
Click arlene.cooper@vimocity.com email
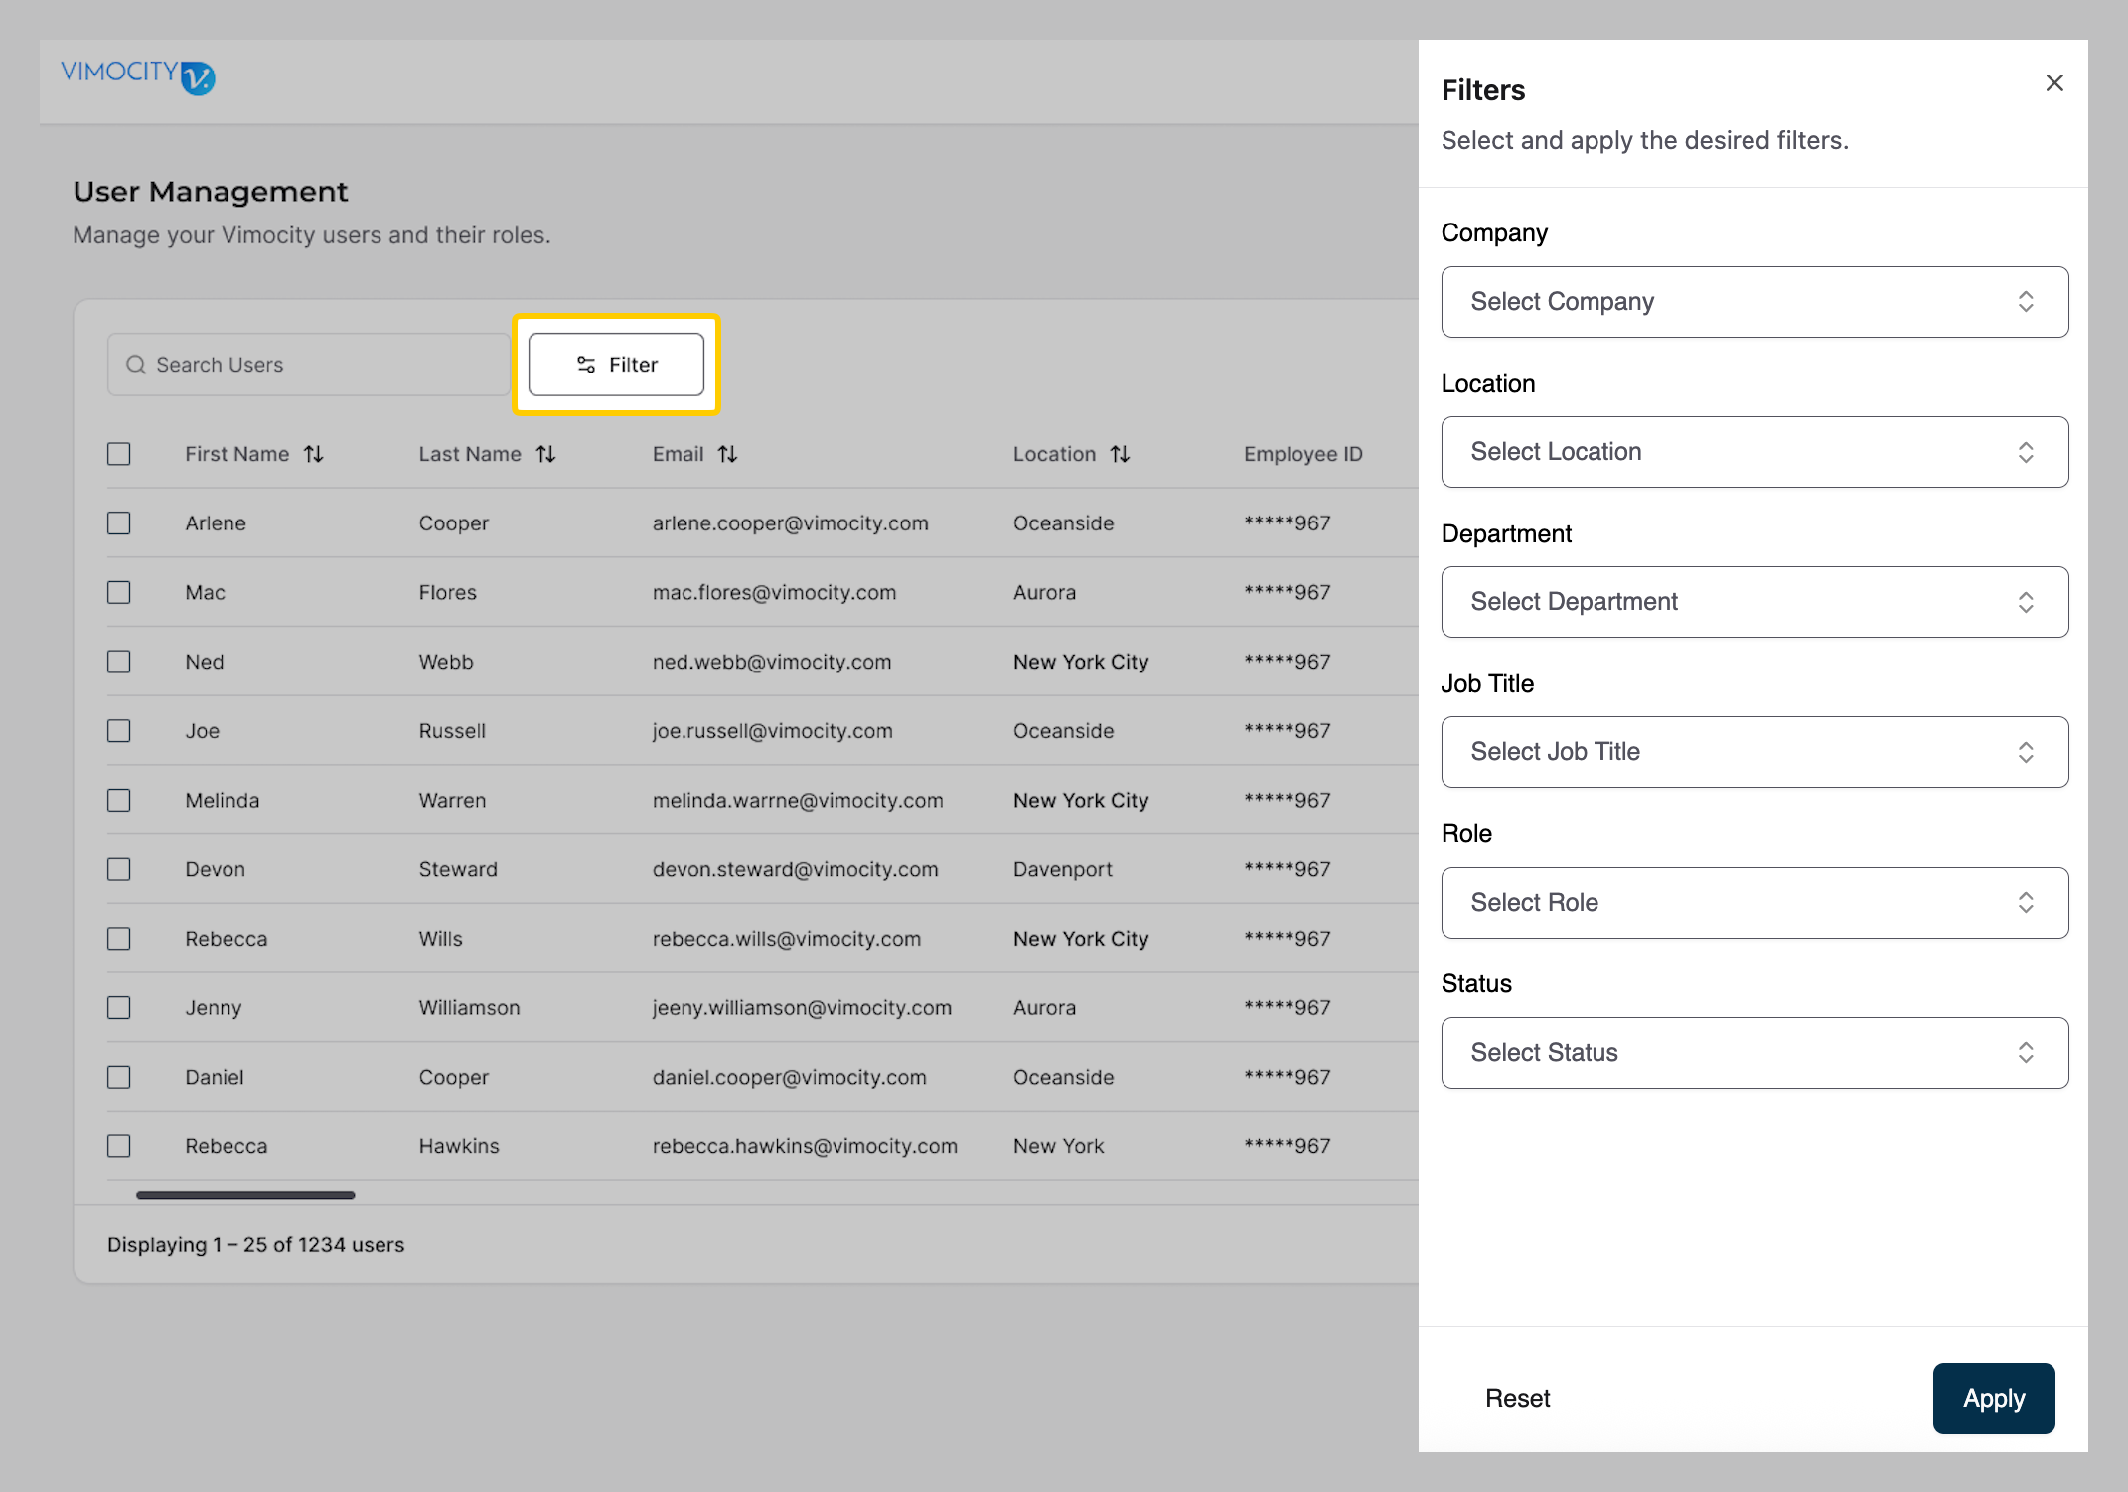[x=790, y=523]
